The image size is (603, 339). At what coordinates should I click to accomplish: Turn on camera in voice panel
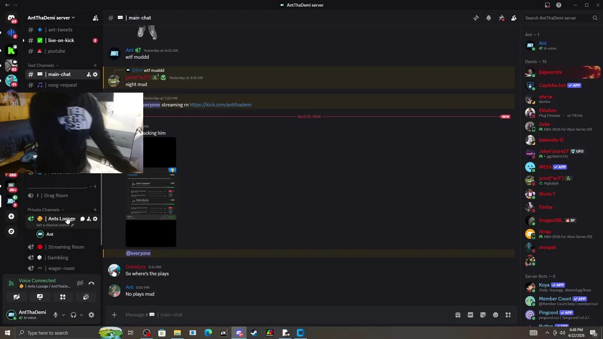pos(16,297)
